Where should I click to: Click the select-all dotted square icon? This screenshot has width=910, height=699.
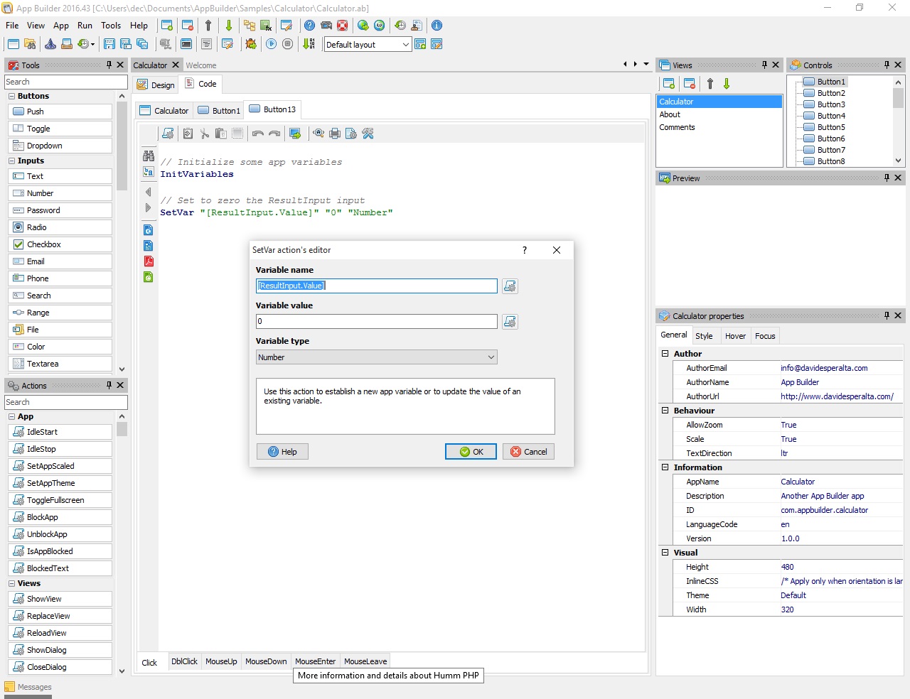coord(237,134)
